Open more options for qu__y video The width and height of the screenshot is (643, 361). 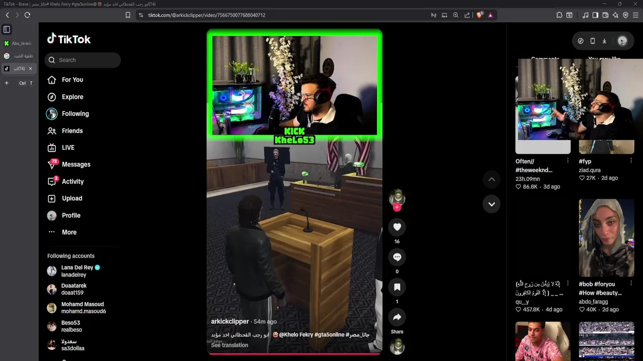568,283
